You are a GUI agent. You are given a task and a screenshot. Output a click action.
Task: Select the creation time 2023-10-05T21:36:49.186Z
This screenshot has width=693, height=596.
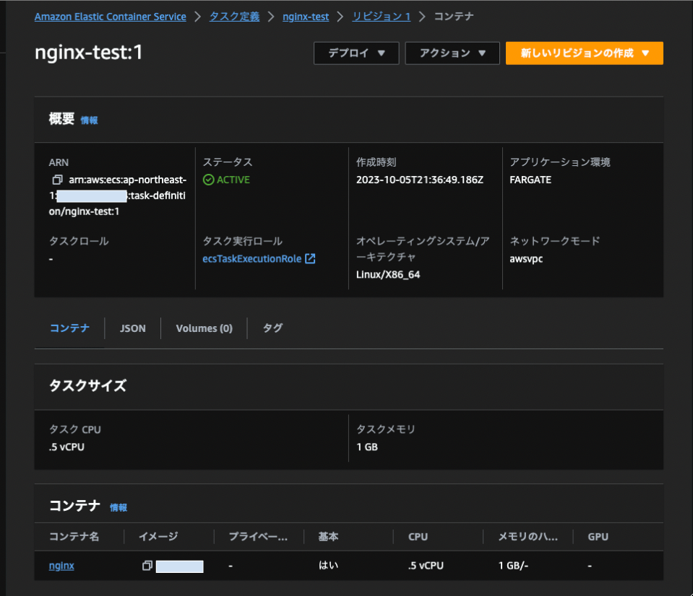(x=420, y=180)
